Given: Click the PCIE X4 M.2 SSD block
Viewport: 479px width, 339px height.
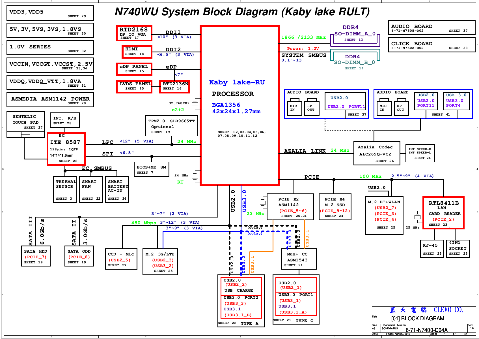Looking at the screenshot, I should pyautogui.click(x=335, y=207).
